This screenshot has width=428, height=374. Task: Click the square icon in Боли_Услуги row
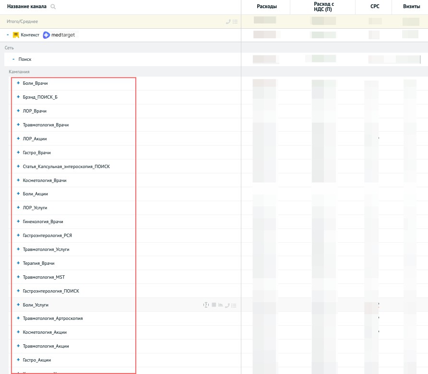tap(214, 305)
